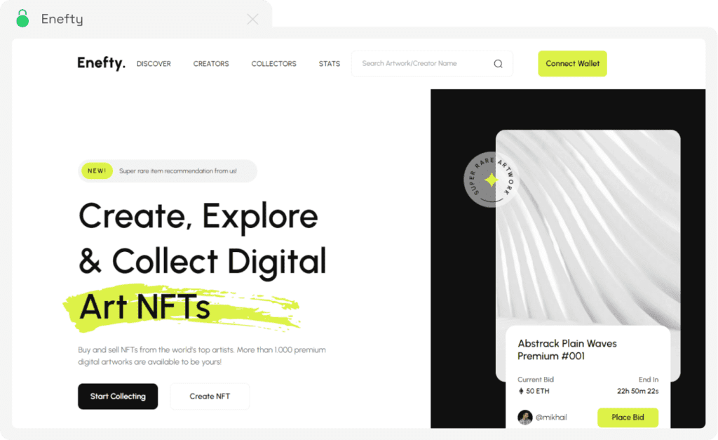Click the Create NFT button

click(210, 396)
